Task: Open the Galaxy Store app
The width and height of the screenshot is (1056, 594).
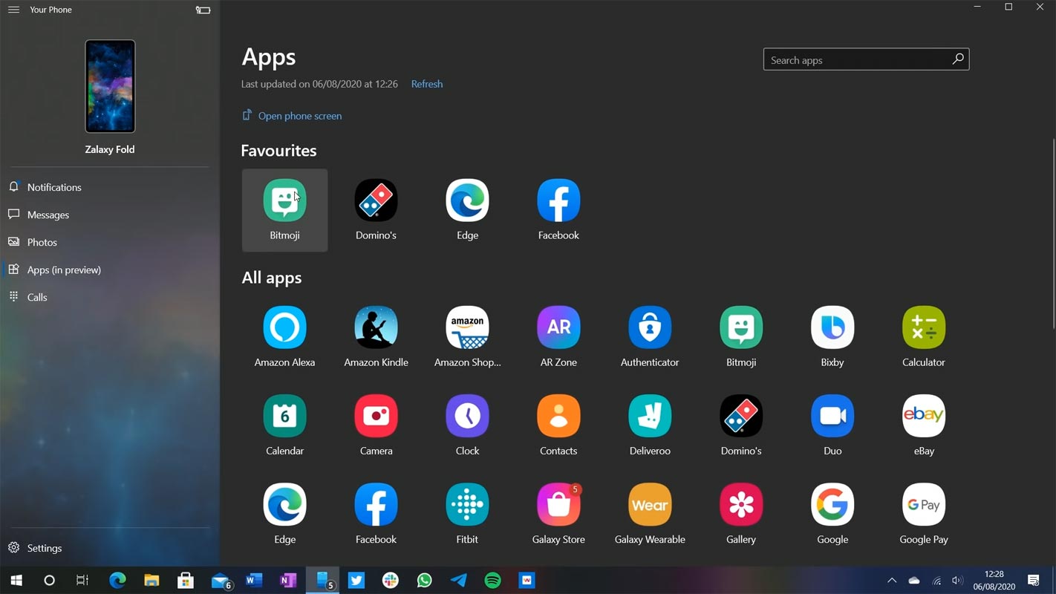Action: click(558, 513)
